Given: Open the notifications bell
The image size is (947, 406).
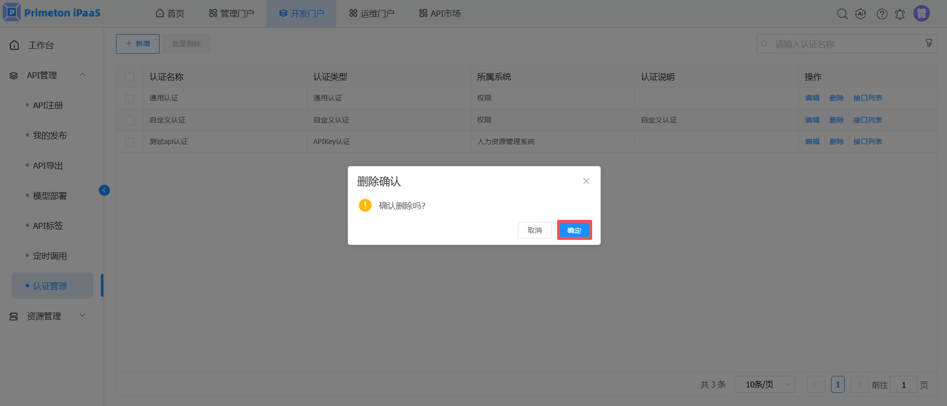Looking at the screenshot, I should click(x=900, y=14).
